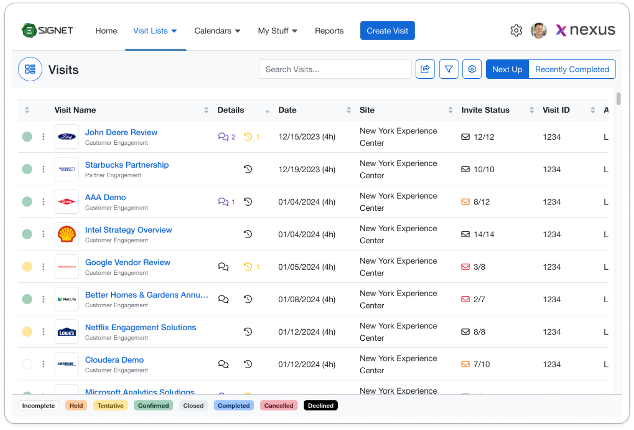Open row menu for Starbucks Partnership
This screenshot has width=634, height=430.
(43, 169)
